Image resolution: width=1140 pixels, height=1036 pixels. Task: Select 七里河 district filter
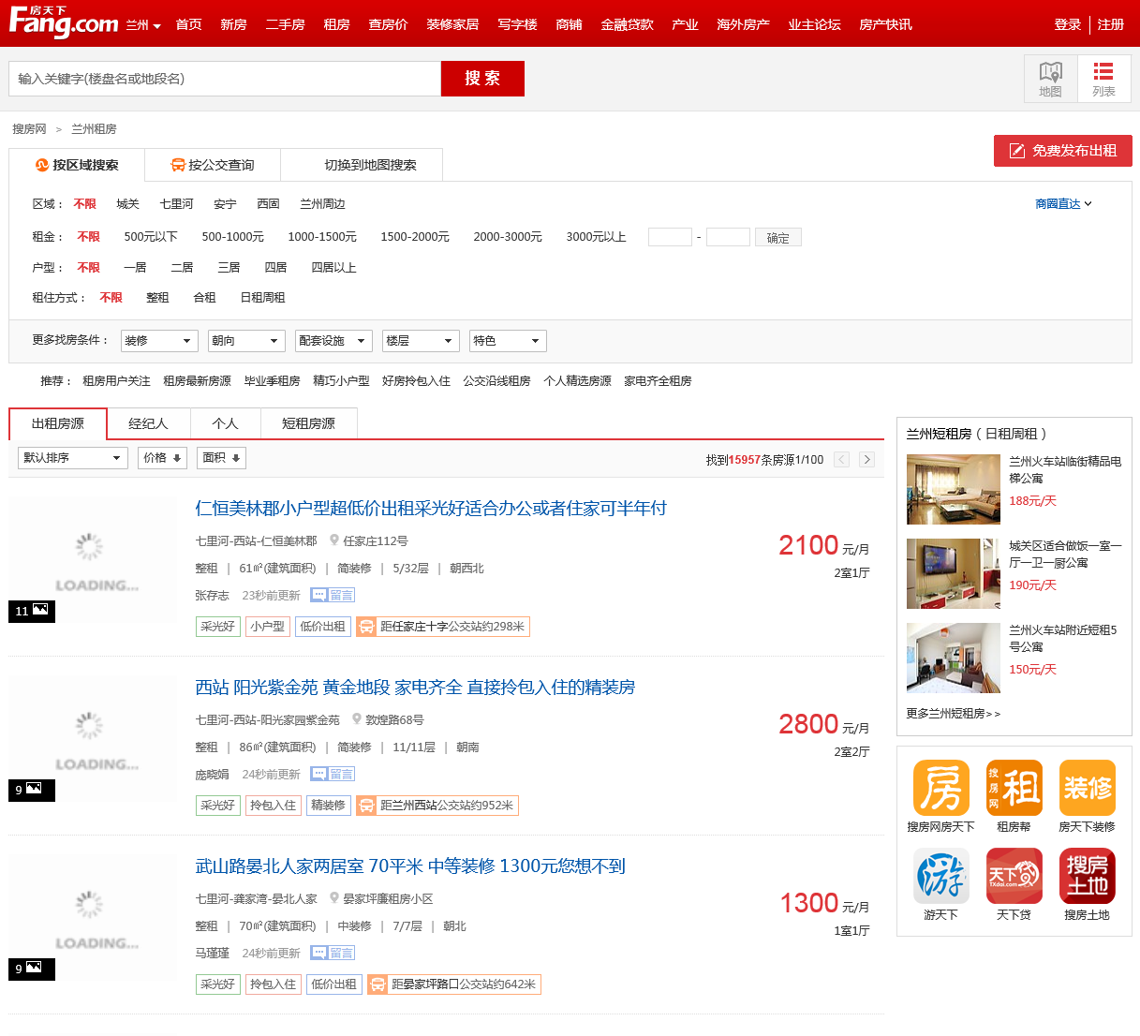tap(176, 204)
